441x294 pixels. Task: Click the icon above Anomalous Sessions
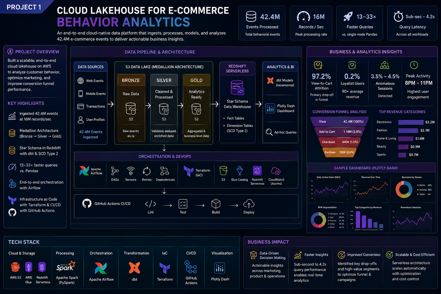point(385,65)
